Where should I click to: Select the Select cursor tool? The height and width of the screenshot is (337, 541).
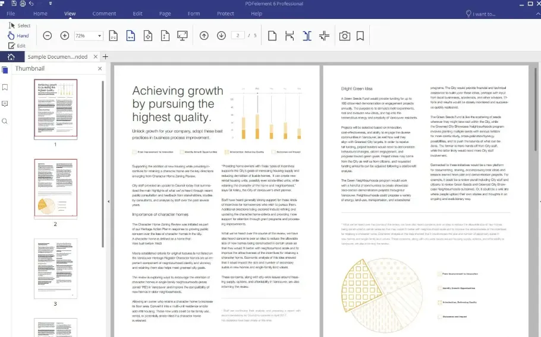coord(19,26)
